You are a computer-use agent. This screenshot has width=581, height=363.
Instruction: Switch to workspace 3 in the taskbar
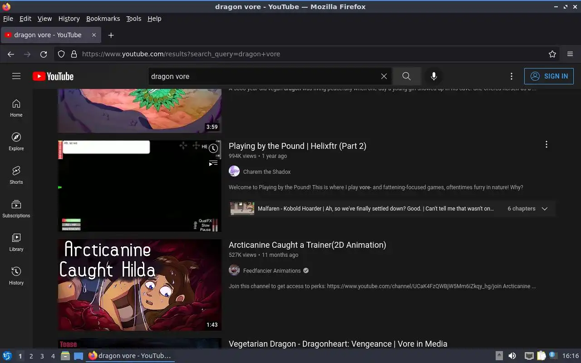tap(42, 356)
